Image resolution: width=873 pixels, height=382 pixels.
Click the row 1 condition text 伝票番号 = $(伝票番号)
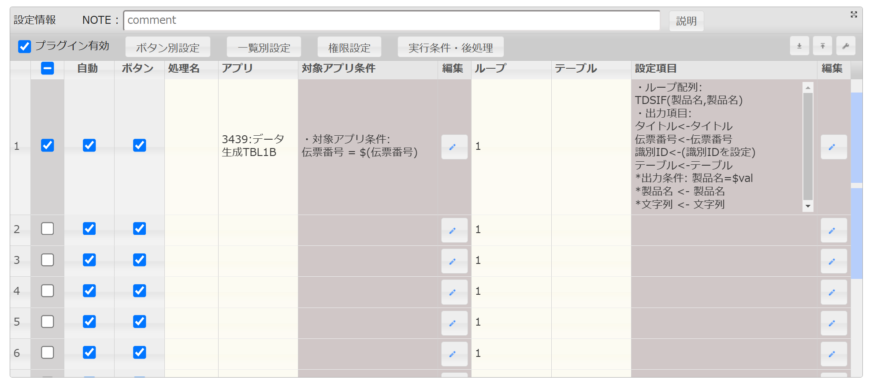pos(360,152)
